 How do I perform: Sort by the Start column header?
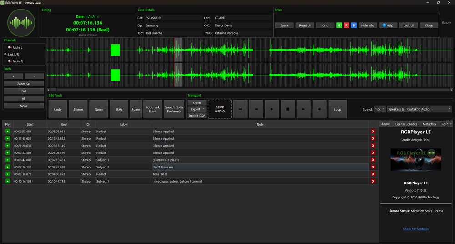coord(30,124)
